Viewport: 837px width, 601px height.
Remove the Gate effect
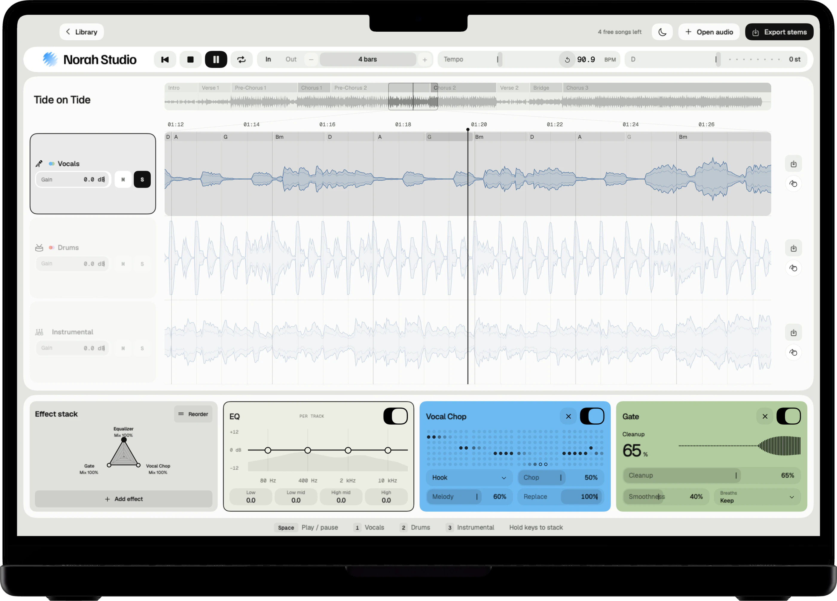pos(765,416)
